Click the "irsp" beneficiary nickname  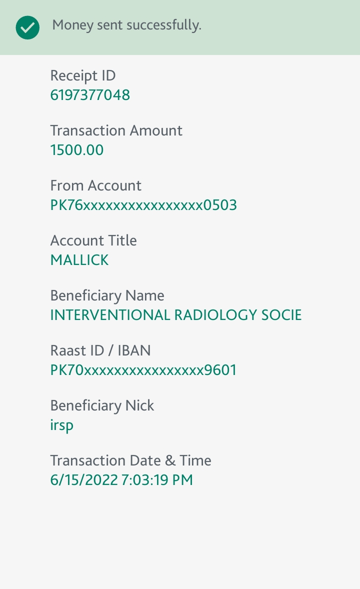[62, 425]
